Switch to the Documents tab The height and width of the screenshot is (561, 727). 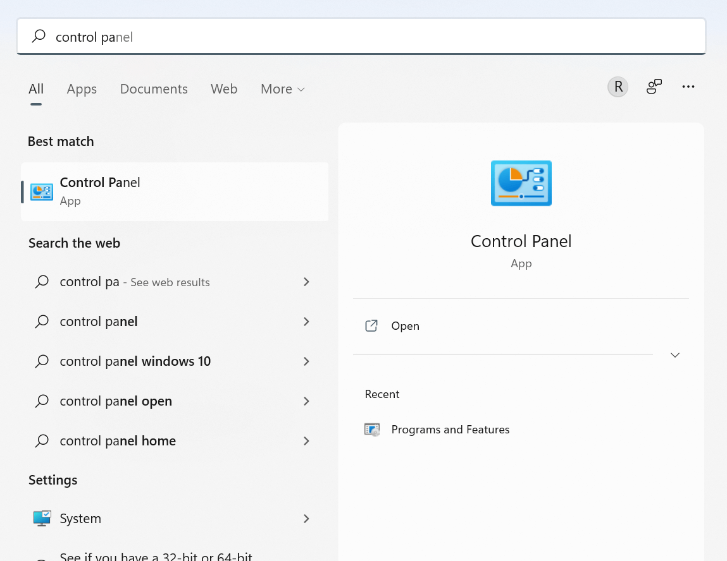pos(154,88)
